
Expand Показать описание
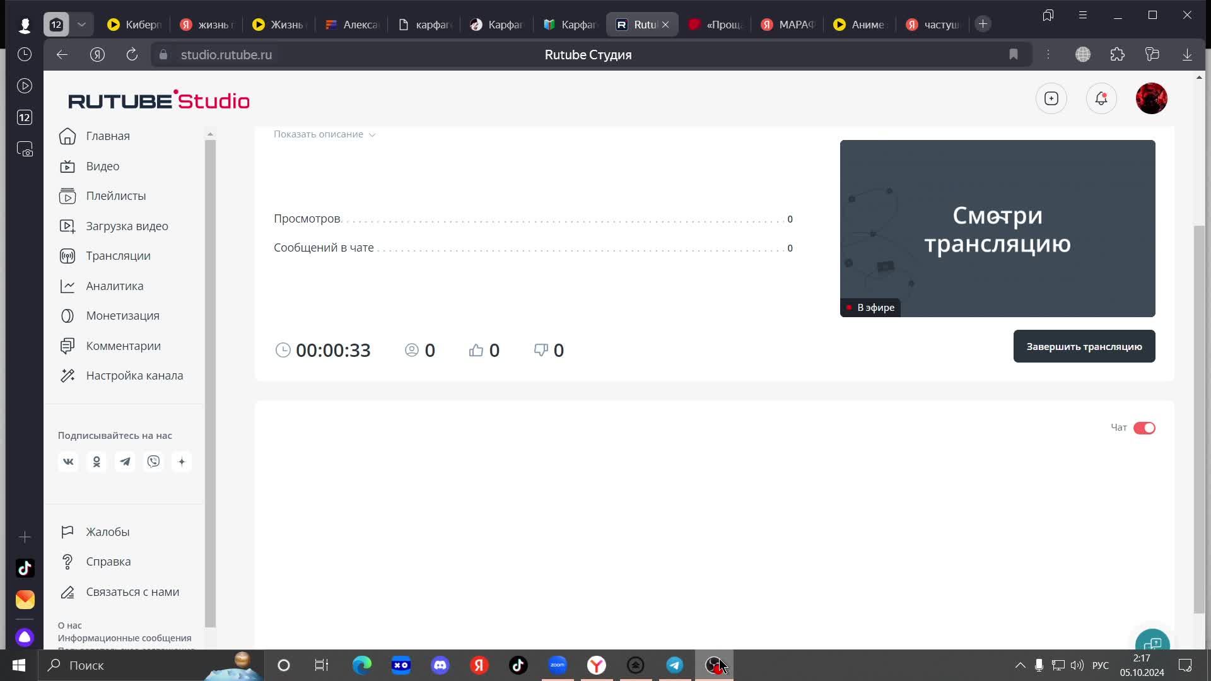[x=325, y=134]
